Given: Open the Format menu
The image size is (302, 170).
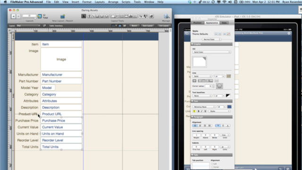Looking at the screenshot, I should point(87,2).
